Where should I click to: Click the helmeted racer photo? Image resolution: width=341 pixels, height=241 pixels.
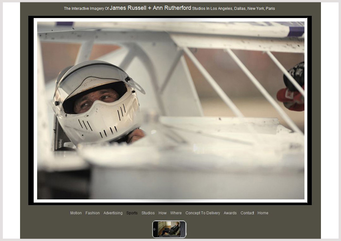click(171, 110)
